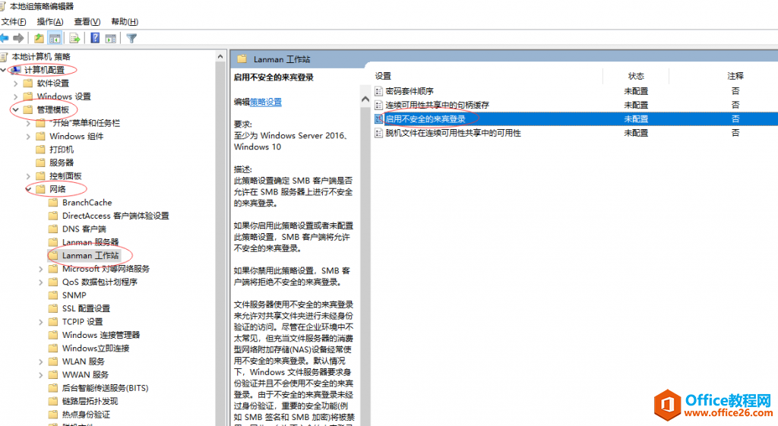Click the folder icon of 软件设置
778x426 pixels.
[28, 83]
